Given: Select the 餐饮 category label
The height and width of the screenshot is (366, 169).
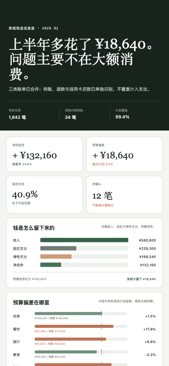Looking at the screenshot, I should coord(16,329).
